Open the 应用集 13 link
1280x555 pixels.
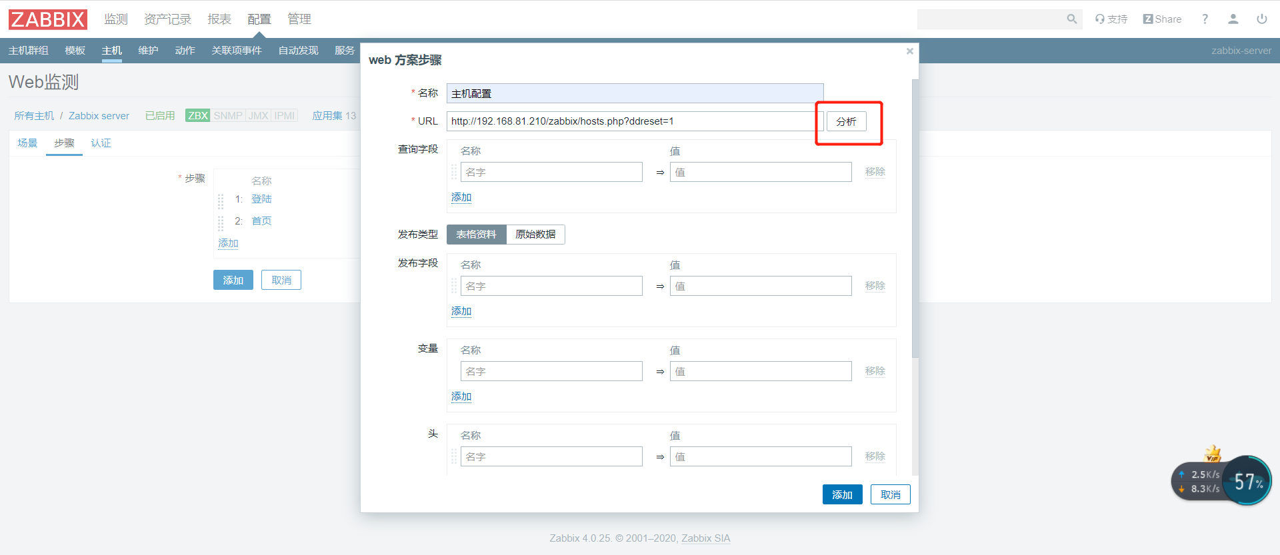tap(334, 116)
